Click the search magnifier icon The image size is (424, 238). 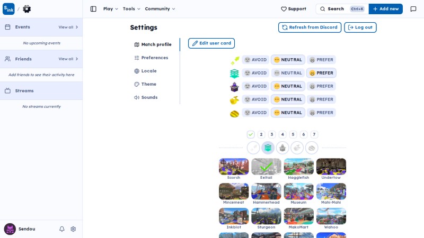323,9
